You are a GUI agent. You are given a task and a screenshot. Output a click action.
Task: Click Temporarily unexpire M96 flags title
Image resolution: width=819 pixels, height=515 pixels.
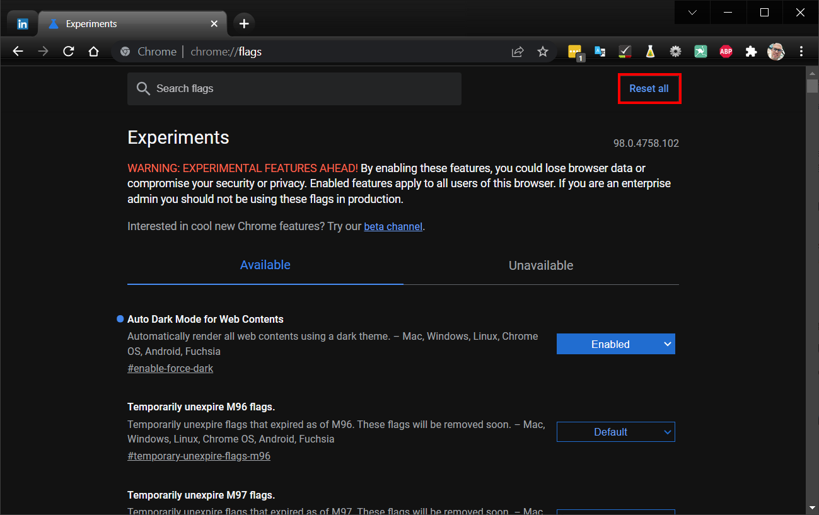click(x=201, y=407)
